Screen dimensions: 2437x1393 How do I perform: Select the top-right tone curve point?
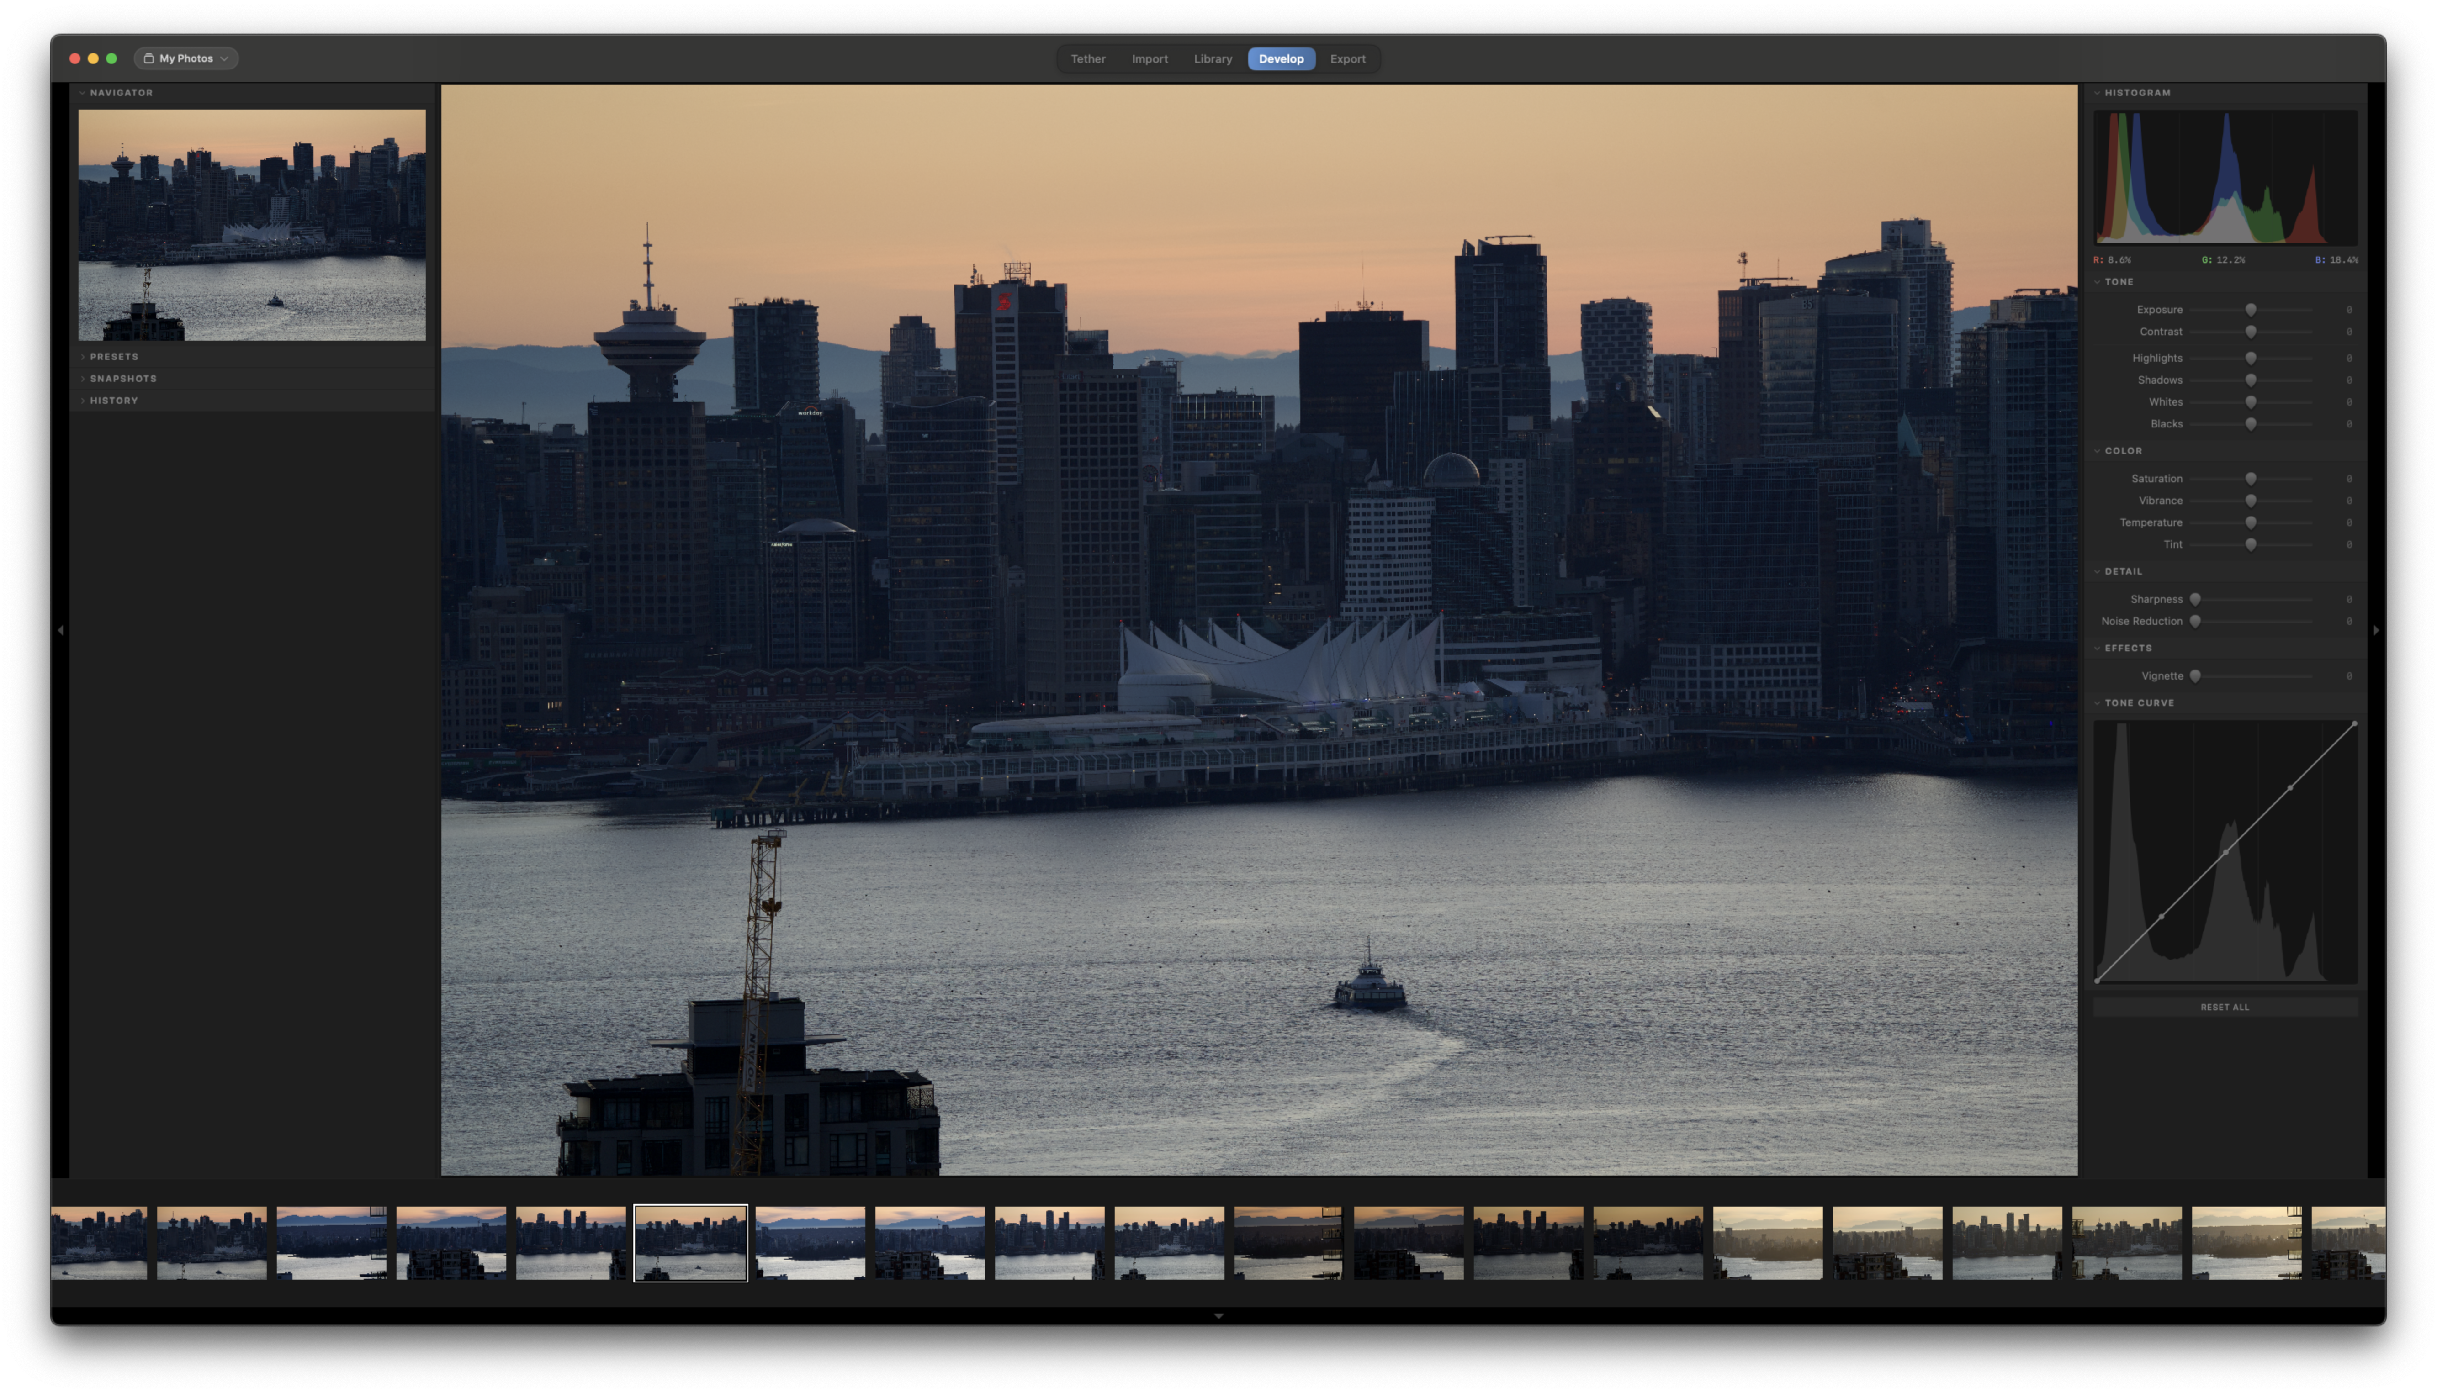coord(2354,724)
